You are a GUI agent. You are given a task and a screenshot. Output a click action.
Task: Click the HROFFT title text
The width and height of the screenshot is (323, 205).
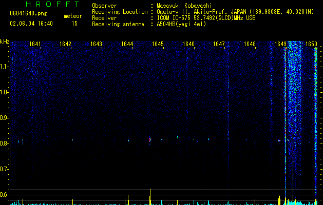53,4
